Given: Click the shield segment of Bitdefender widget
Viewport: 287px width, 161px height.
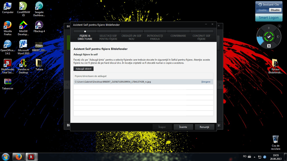Looking at the screenshot, I should tap(278, 37).
